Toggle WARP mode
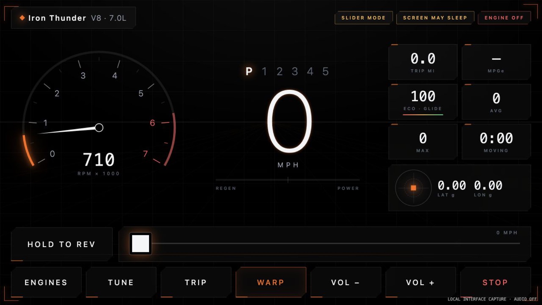The width and height of the screenshot is (542, 305). coord(271,282)
